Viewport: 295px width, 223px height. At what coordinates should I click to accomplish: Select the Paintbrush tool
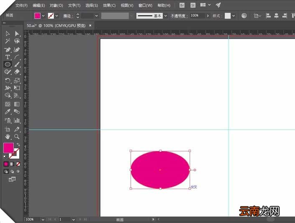[x=17, y=64]
